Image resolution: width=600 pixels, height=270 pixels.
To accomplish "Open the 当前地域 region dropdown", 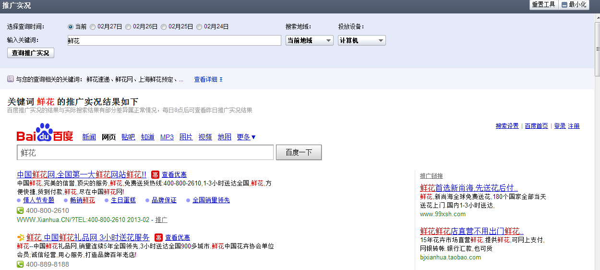I will click(x=309, y=41).
